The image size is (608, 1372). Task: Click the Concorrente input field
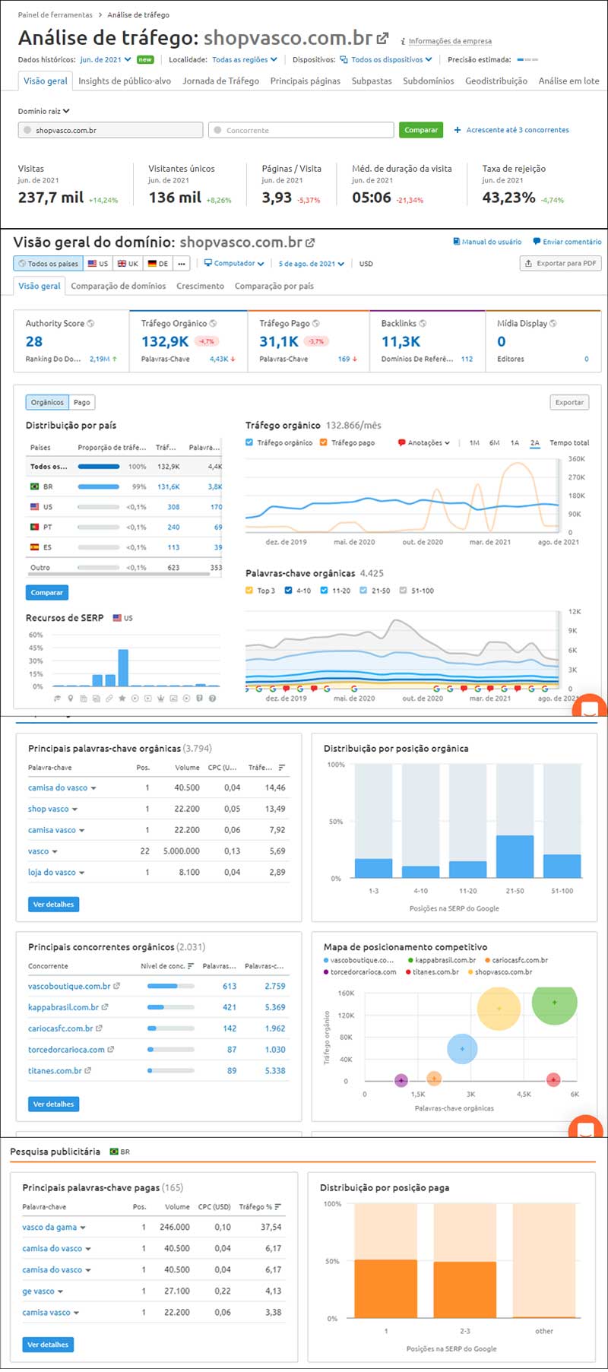[x=301, y=130]
